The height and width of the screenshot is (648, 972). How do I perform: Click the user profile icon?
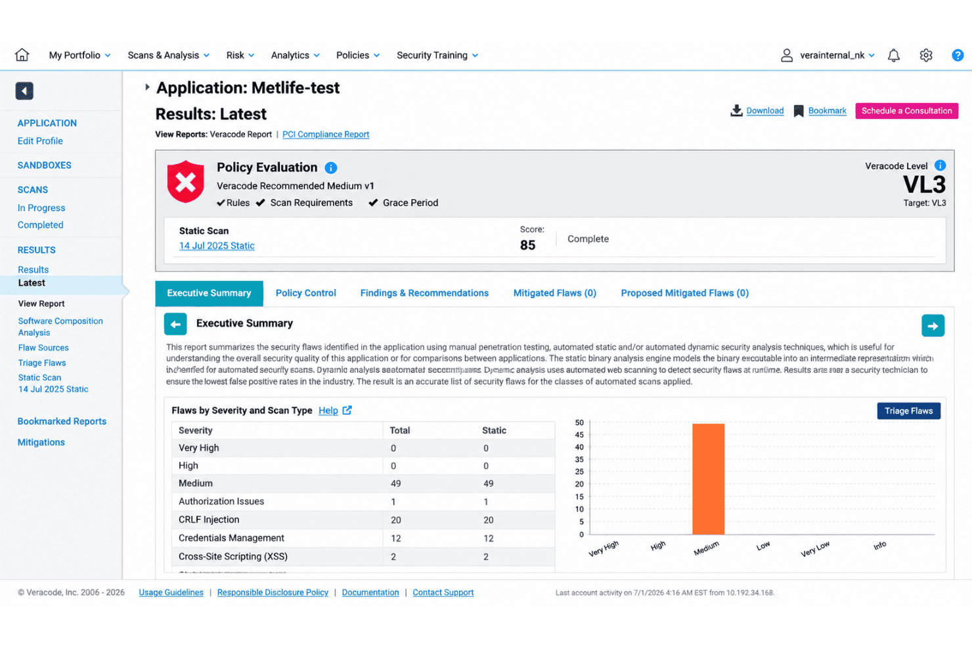click(x=786, y=55)
